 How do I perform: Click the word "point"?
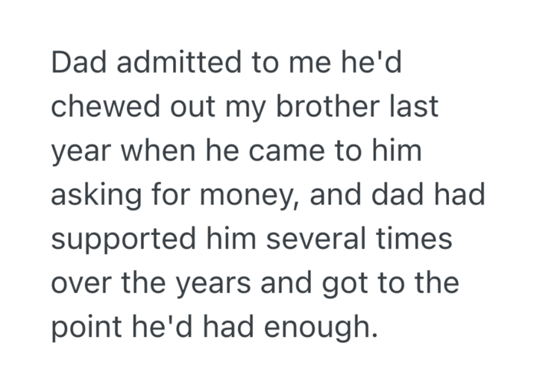click(x=84, y=327)
